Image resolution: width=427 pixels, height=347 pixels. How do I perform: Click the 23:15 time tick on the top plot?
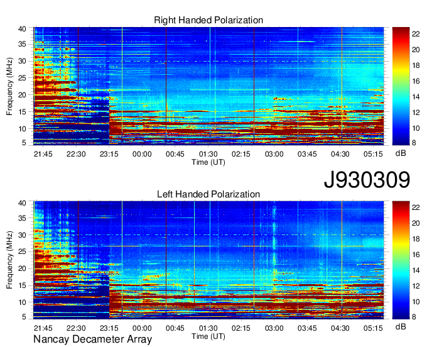tap(109, 154)
